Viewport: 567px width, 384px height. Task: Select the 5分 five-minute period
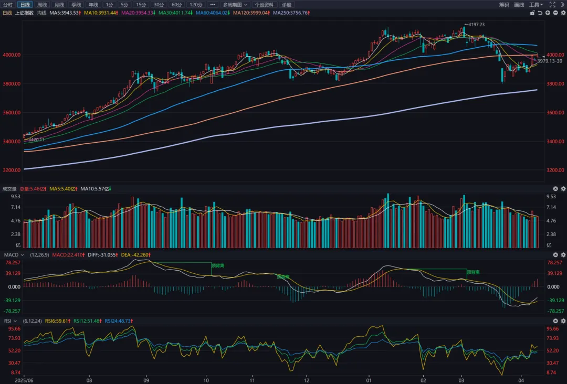coord(124,5)
